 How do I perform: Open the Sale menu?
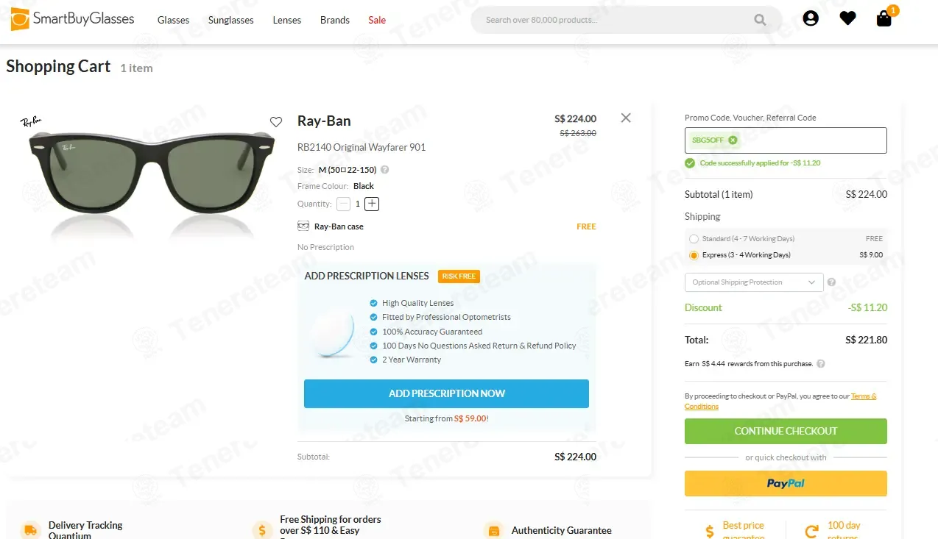tap(377, 20)
